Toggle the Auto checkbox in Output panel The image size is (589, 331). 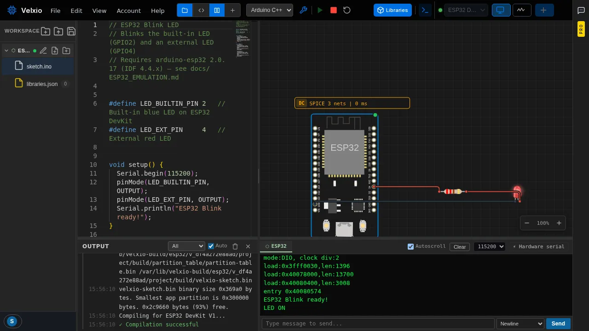(211, 246)
